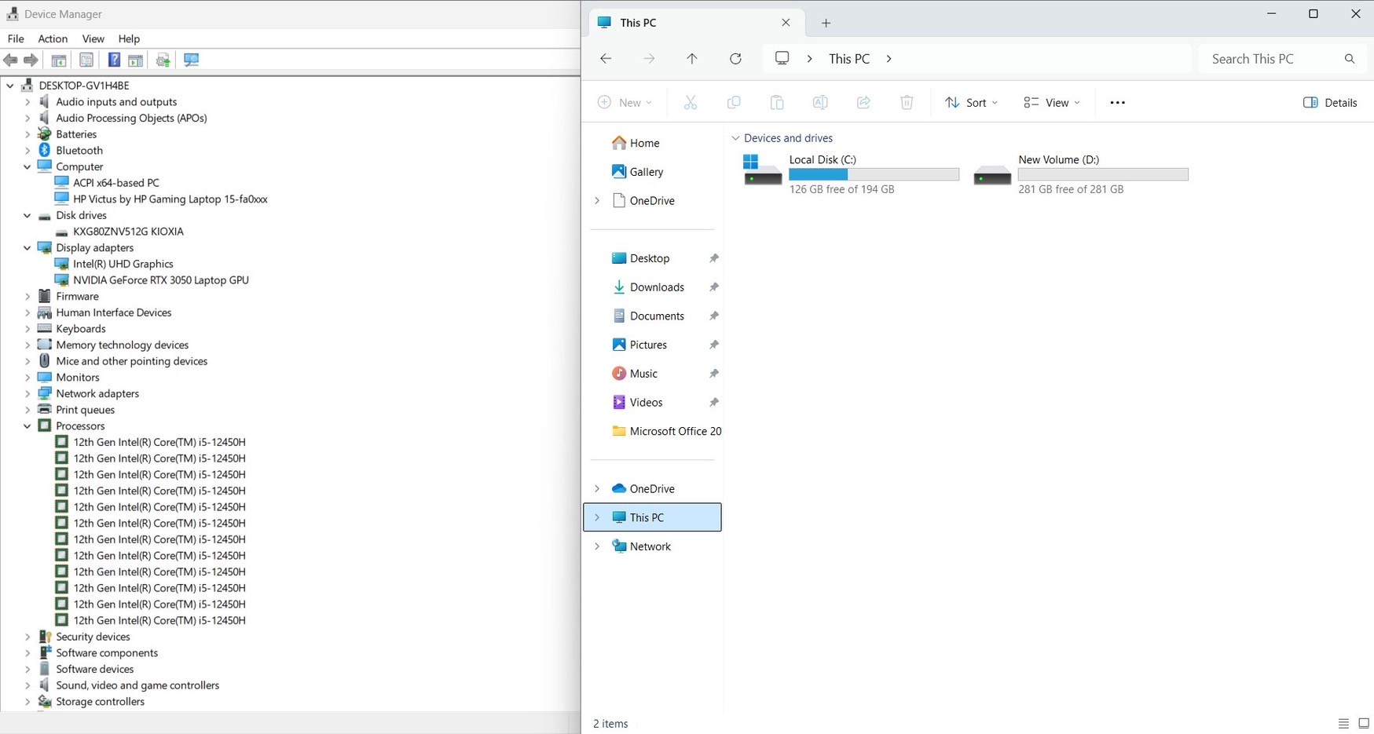Click the Local Disk (C:) usage bar
The image size is (1374, 734).
pos(874,174)
